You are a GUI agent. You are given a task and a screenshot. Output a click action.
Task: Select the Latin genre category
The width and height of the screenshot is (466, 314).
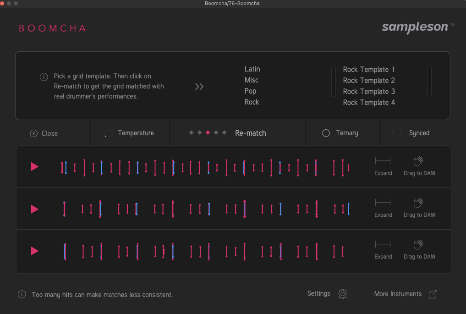coord(252,69)
